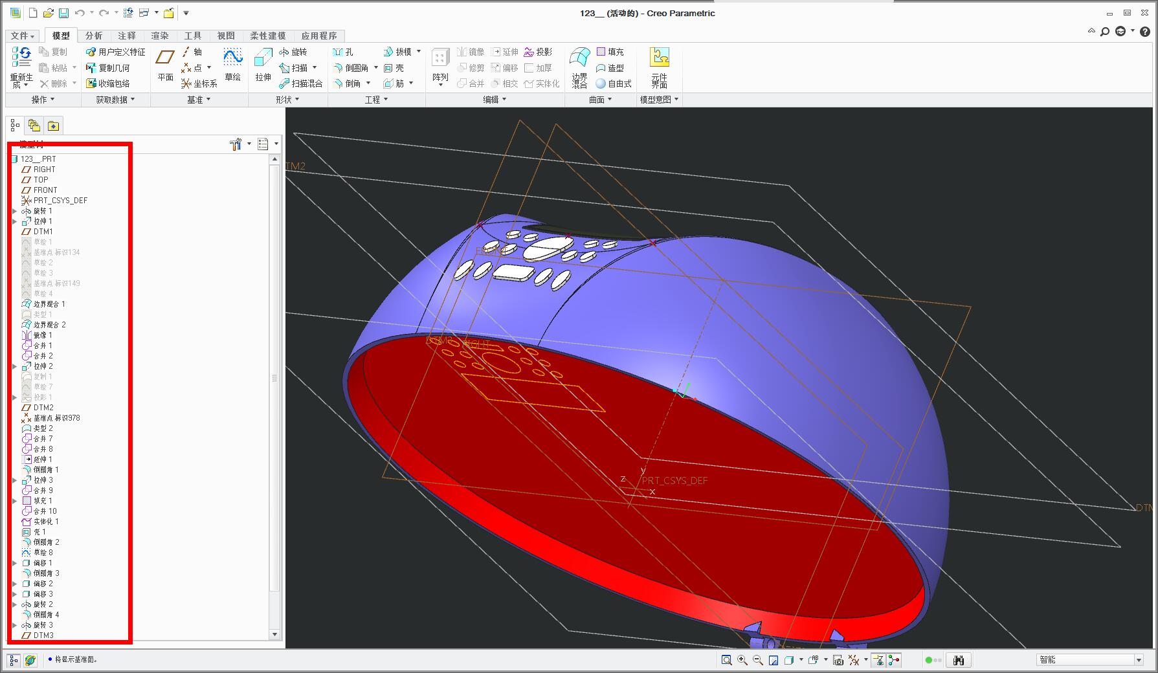1158x673 pixels.
Task: Select the DTM2 plane in model tree
Action: click(38, 408)
